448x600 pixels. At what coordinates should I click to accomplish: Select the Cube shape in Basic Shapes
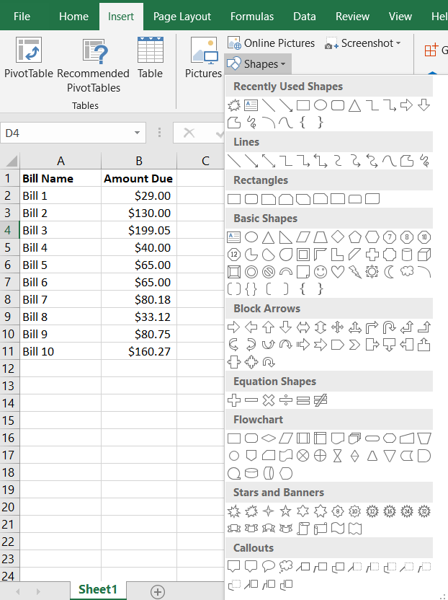coord(424,254)
